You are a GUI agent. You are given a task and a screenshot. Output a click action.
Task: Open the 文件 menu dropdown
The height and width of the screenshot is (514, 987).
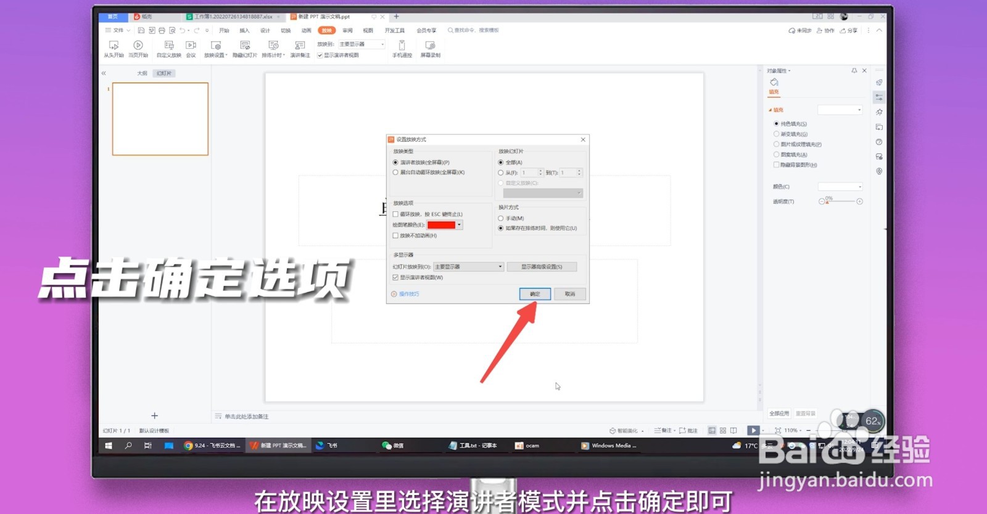click(x=117, y=30)
